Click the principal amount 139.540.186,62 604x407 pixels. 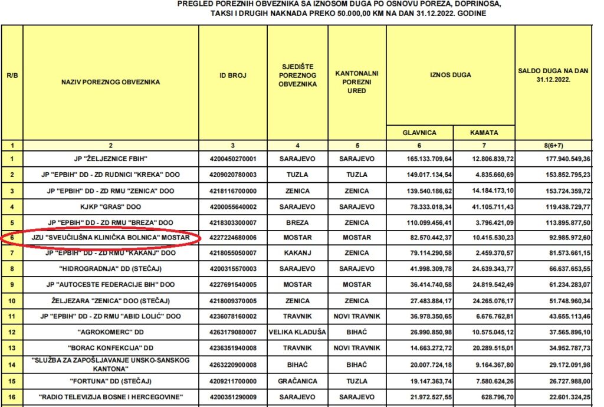[429, 191]
